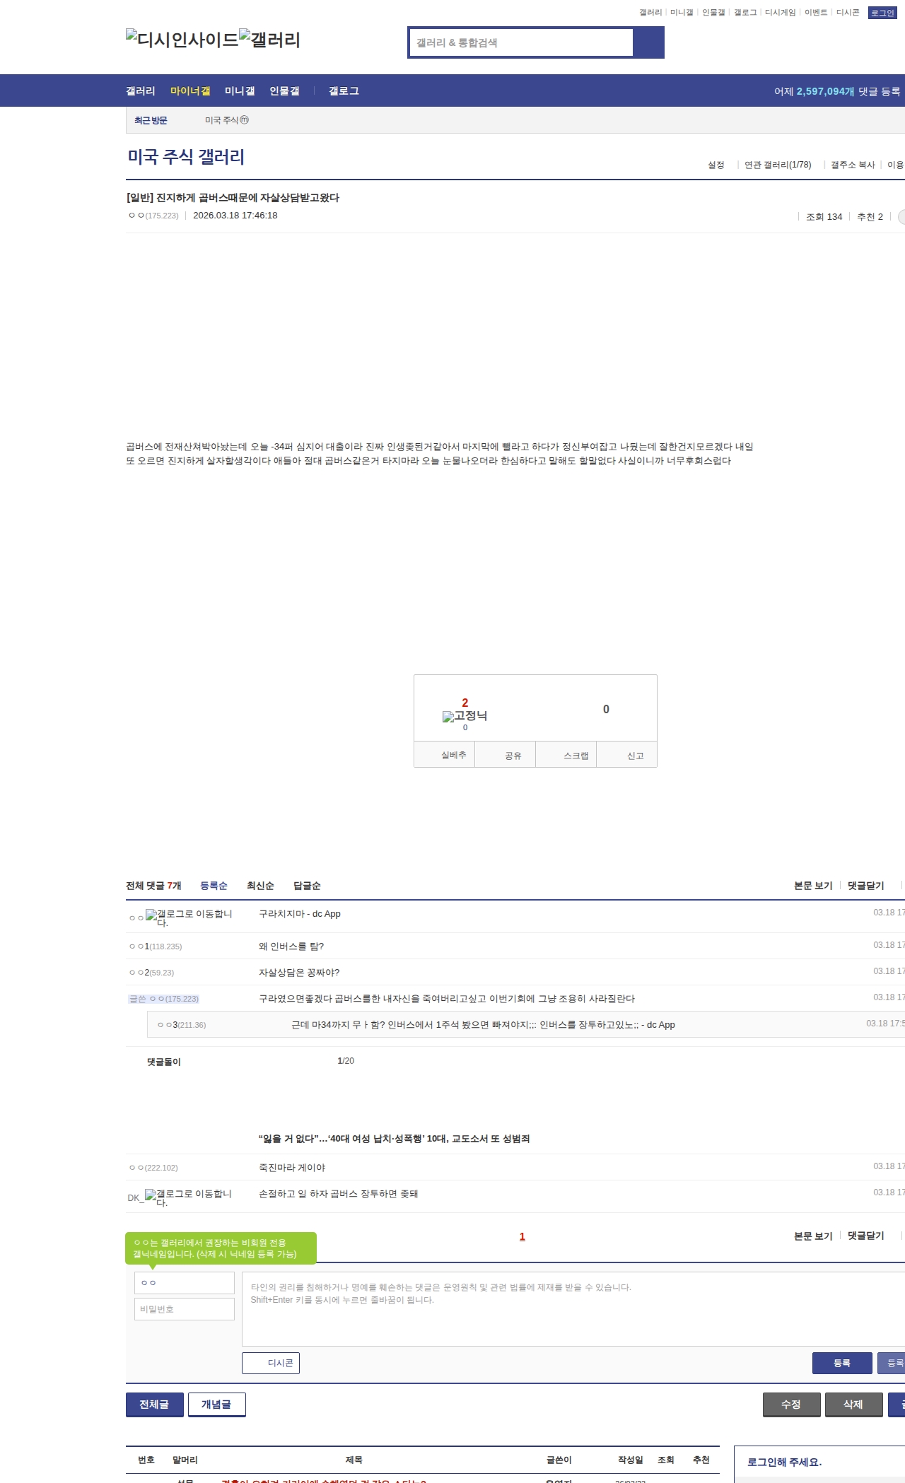Viewport: 905px width, 1483px height.
Task: Click the blue 등록 button to submit comment
Action: tap(841, 1363)
